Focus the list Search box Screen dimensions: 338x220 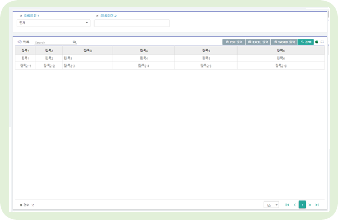(x=53, y=42)
